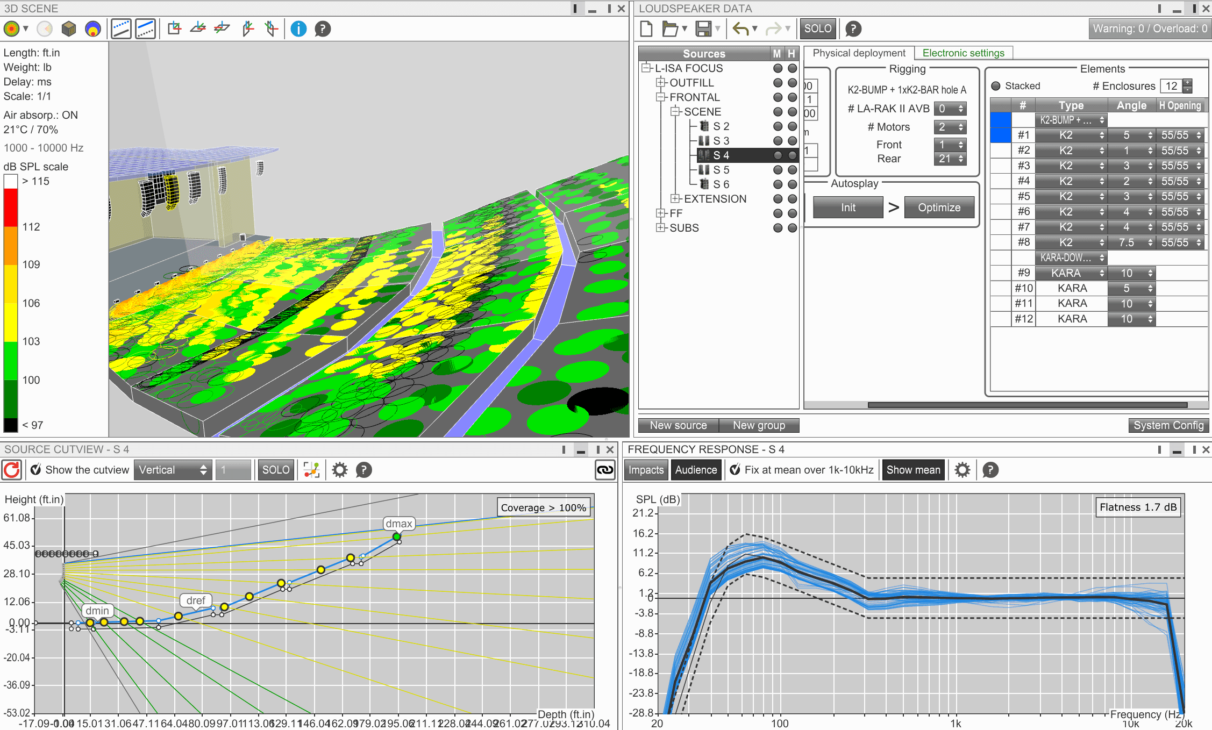Click the horizontal scrollbar in Loudspeaker Data
This screenshot has width=1212, height=730.
[x=1027, y=405]
